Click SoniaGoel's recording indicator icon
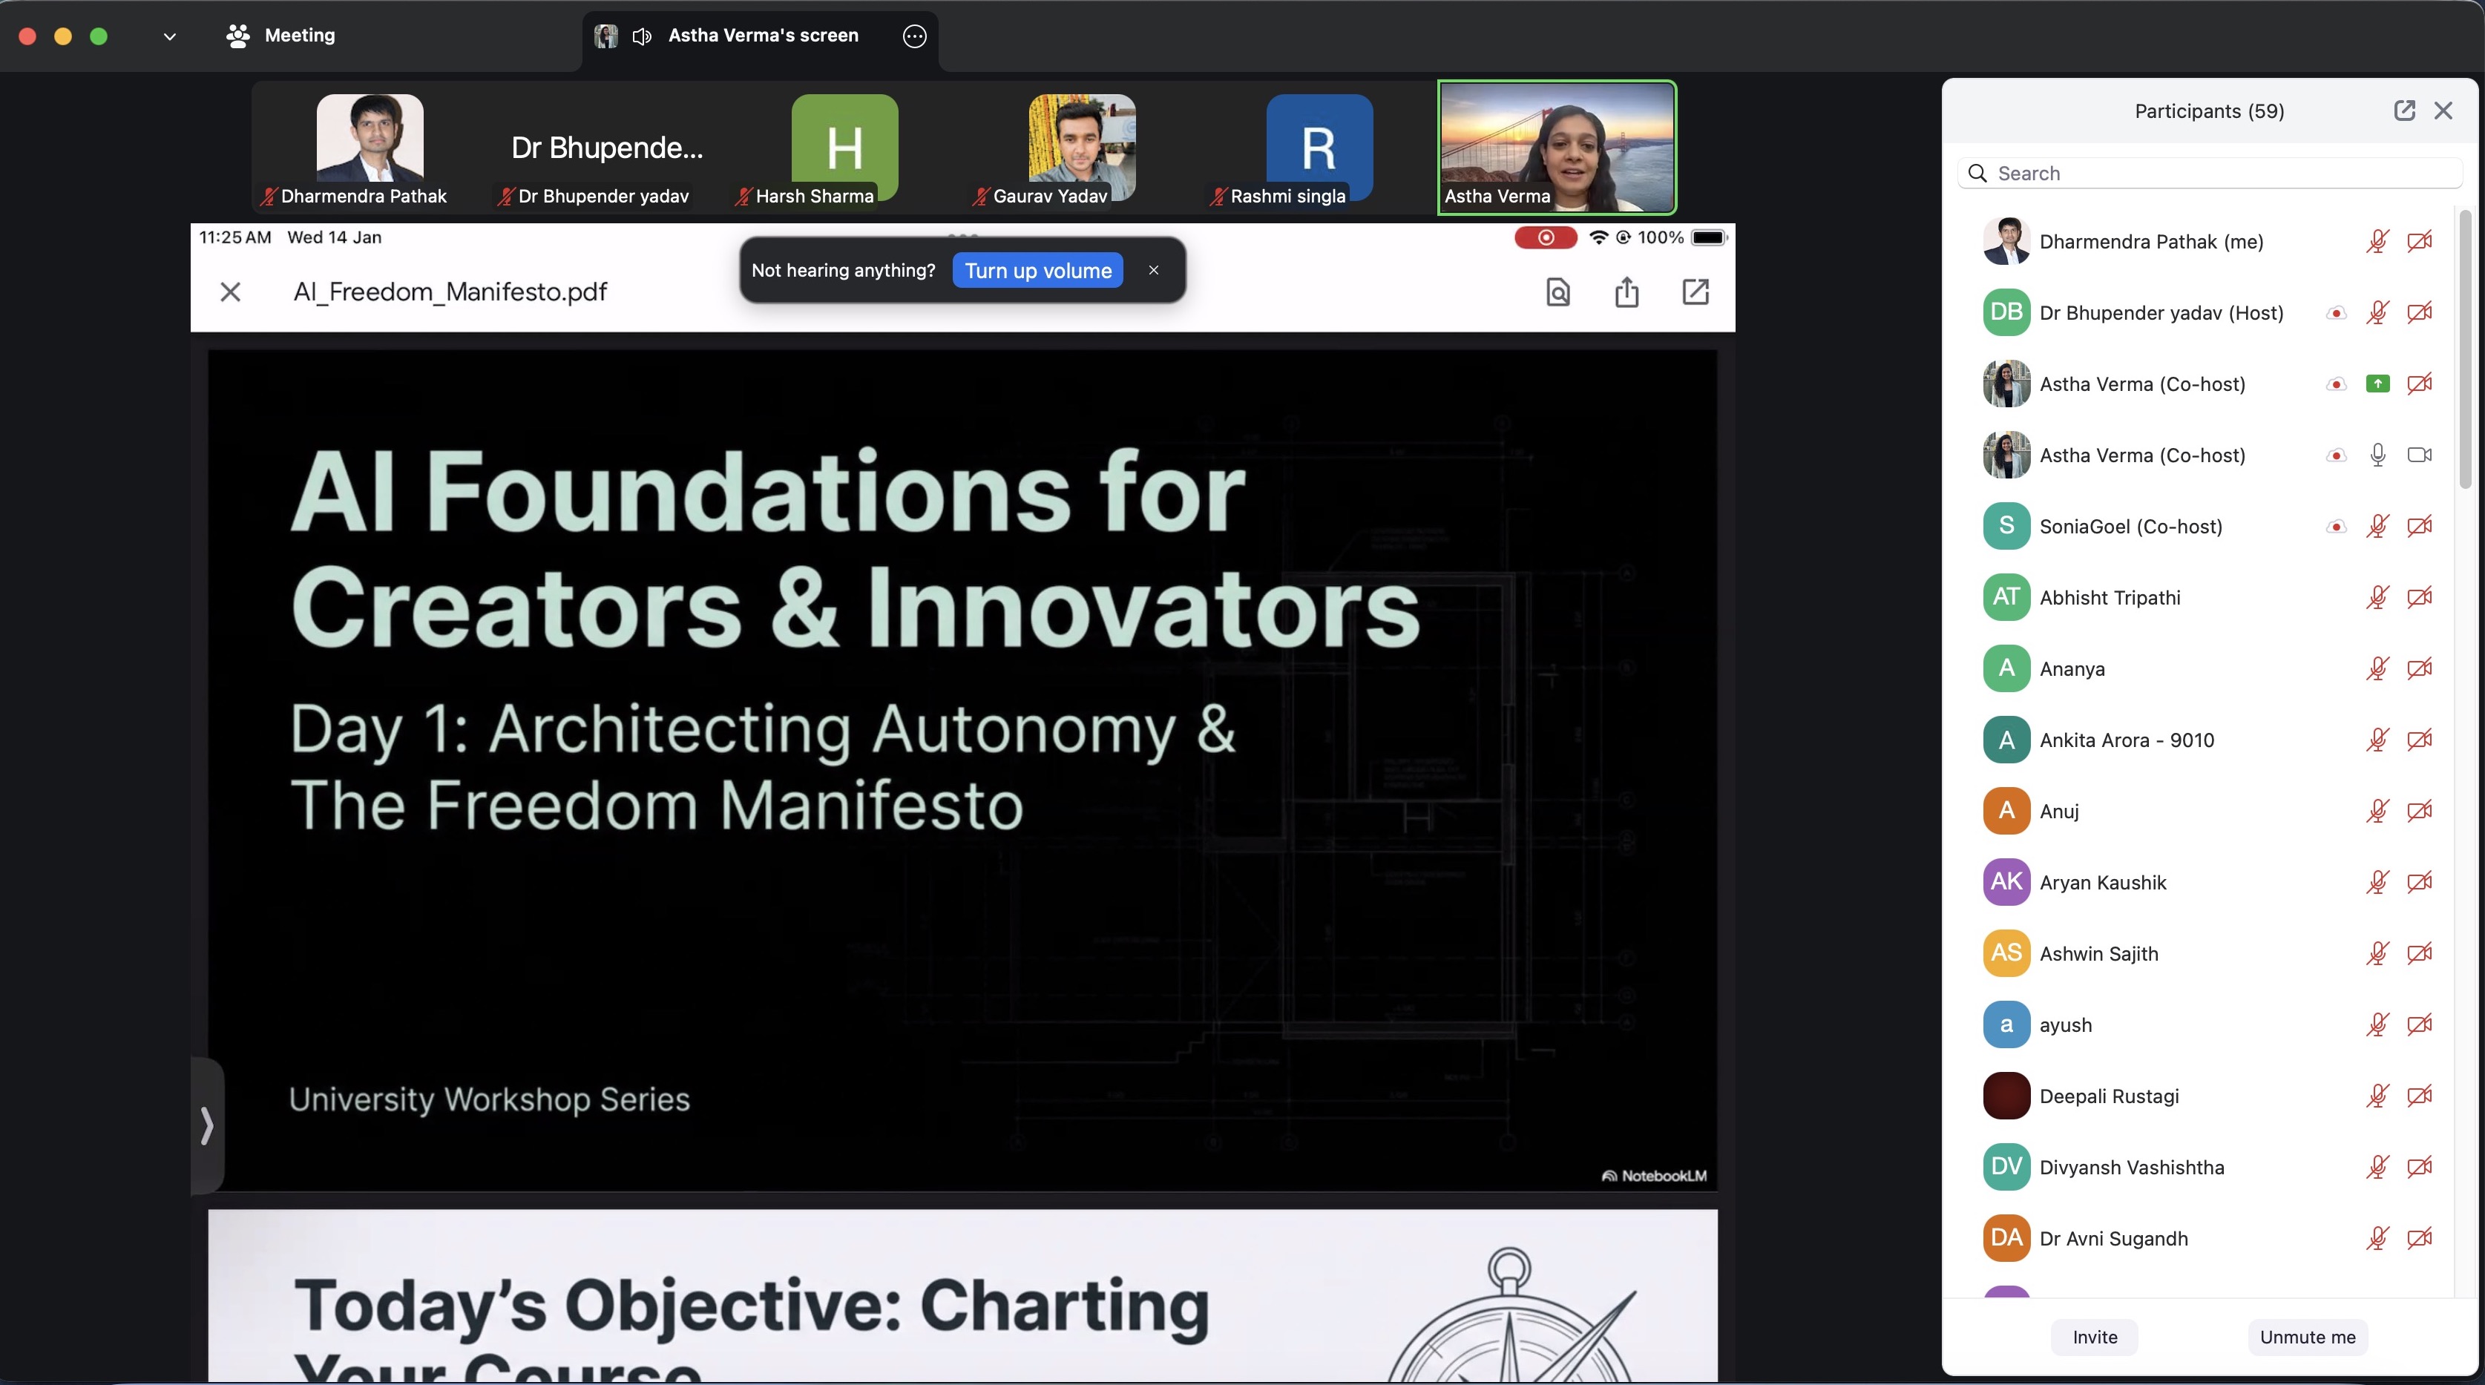This screenshot has width=2485, height=1385. [2335, 527]
